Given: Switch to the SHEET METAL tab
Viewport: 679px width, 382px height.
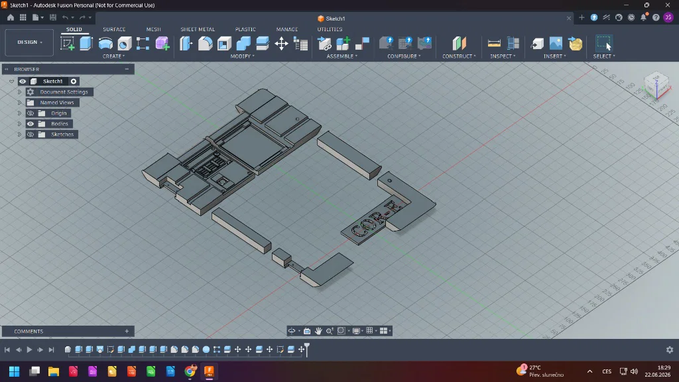Looking at the screenshot, I should point(198,29).
